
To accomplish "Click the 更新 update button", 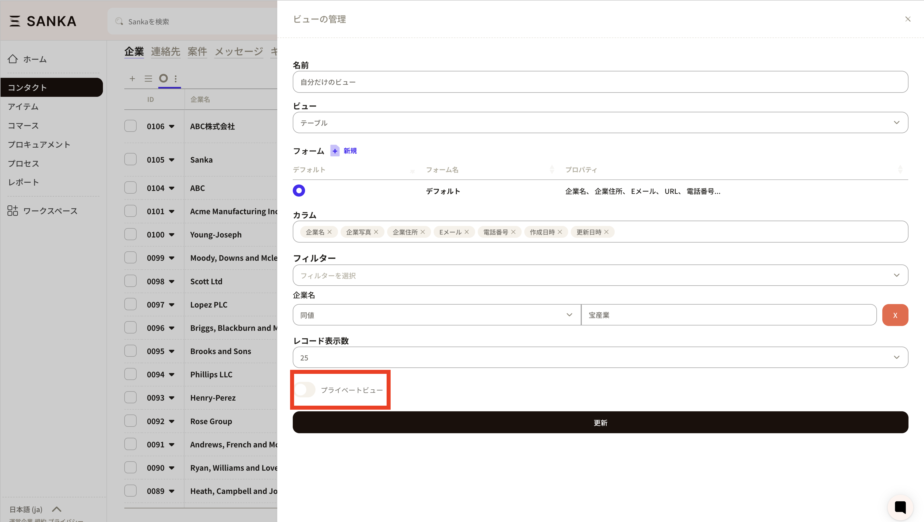I will 600,423.
